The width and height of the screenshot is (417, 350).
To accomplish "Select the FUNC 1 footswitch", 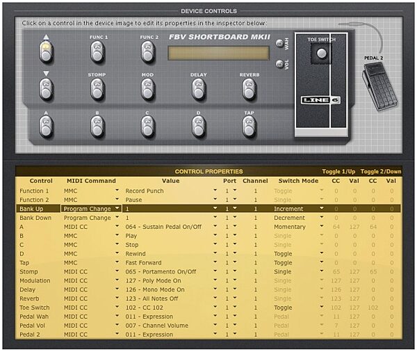I will coord(97,52).
